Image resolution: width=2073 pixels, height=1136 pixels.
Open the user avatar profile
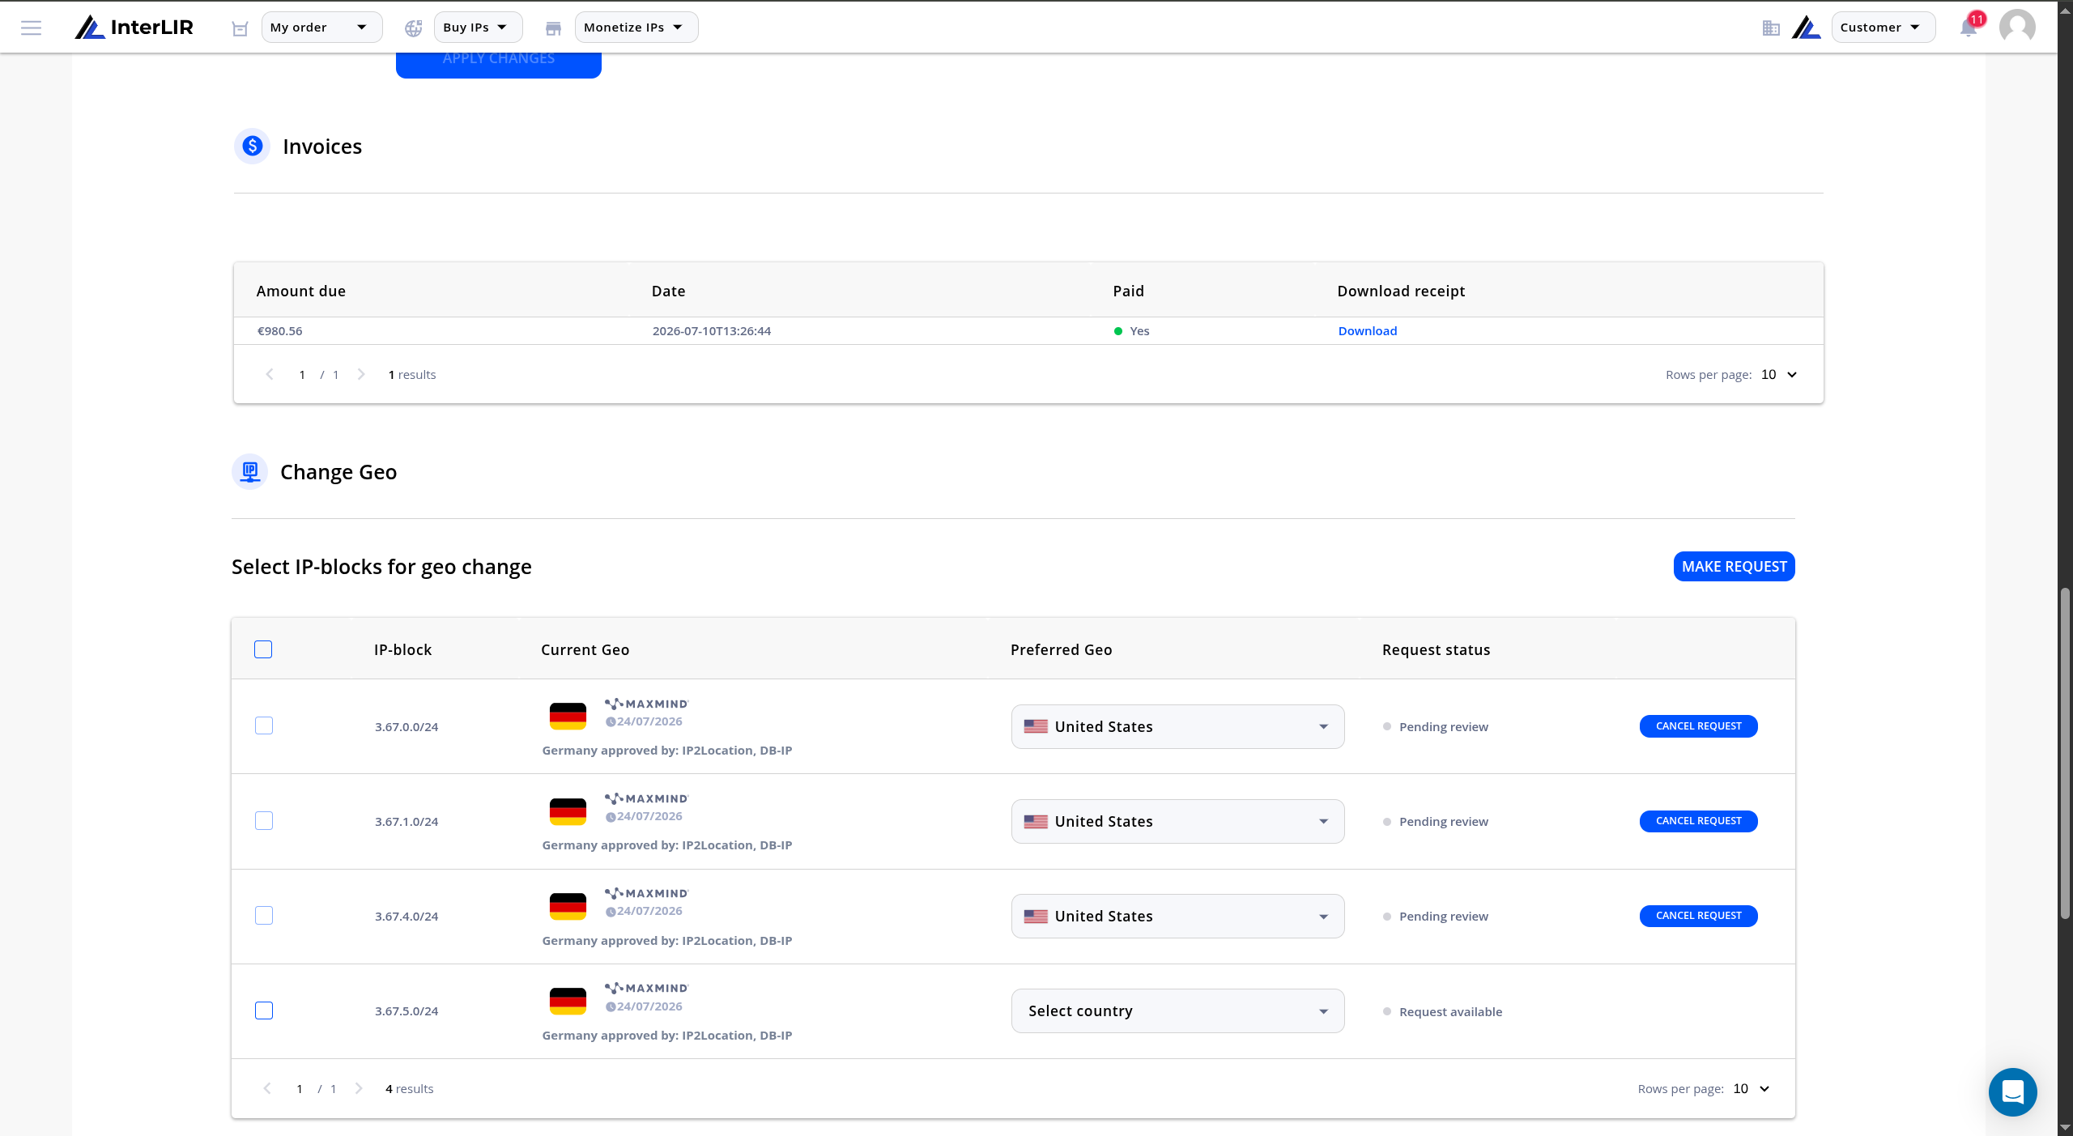pos(2017,28)
